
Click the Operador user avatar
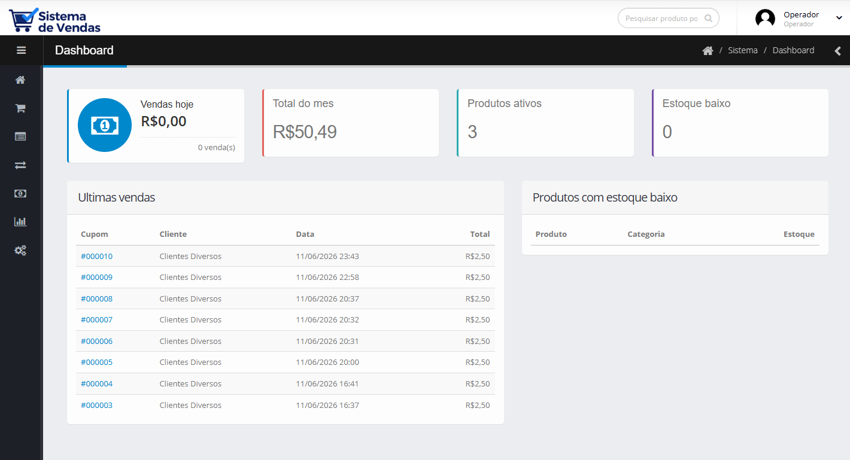tap(765, 19)
